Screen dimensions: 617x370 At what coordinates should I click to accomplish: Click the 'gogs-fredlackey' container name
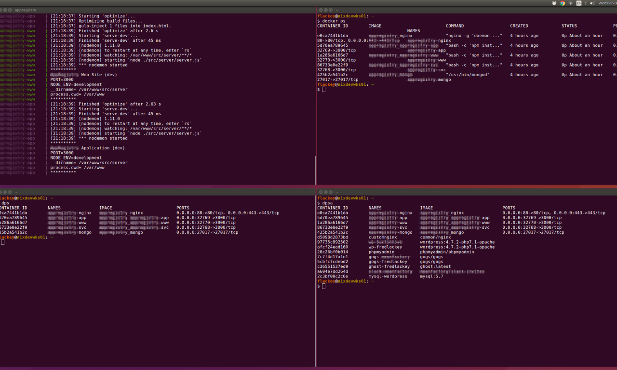pos(388,262)
